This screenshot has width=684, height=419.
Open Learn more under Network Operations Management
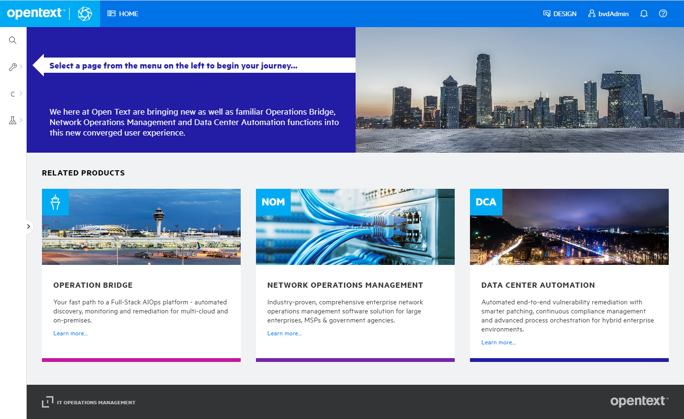click(x=284, y=333)
